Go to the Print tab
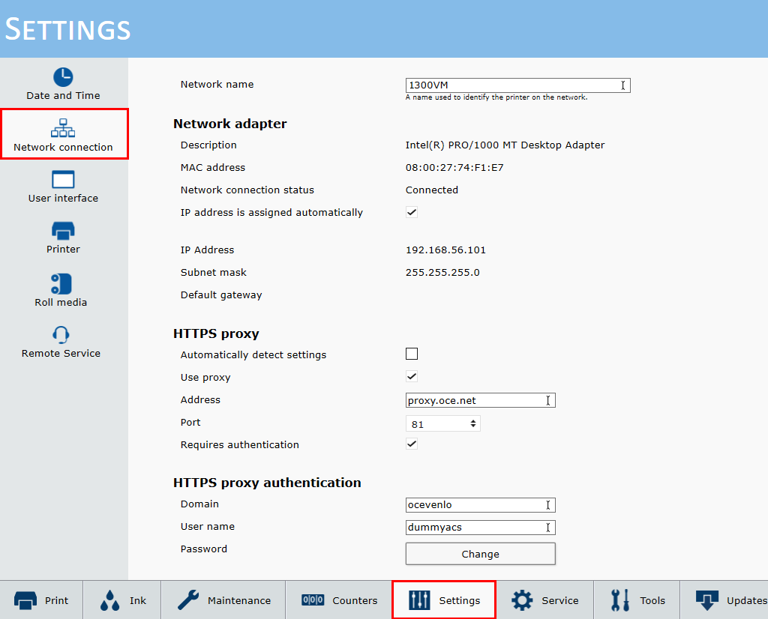 [x=41, y=600]
